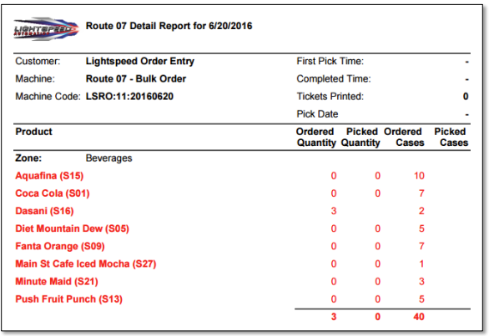Click the Machine Code: label
The height and width of the screenshot is (336, 489).
(48, 97)
